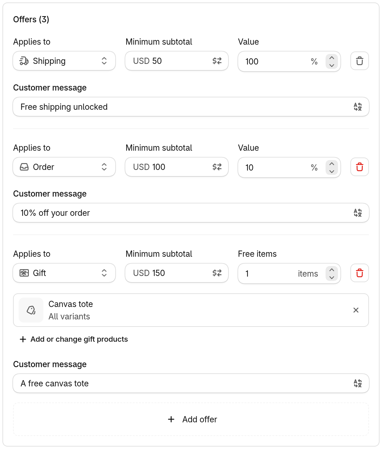The width and height of the screenshot is (382, 449).
Task: Decrease the free items count
Action: click(x=332, y=277)
